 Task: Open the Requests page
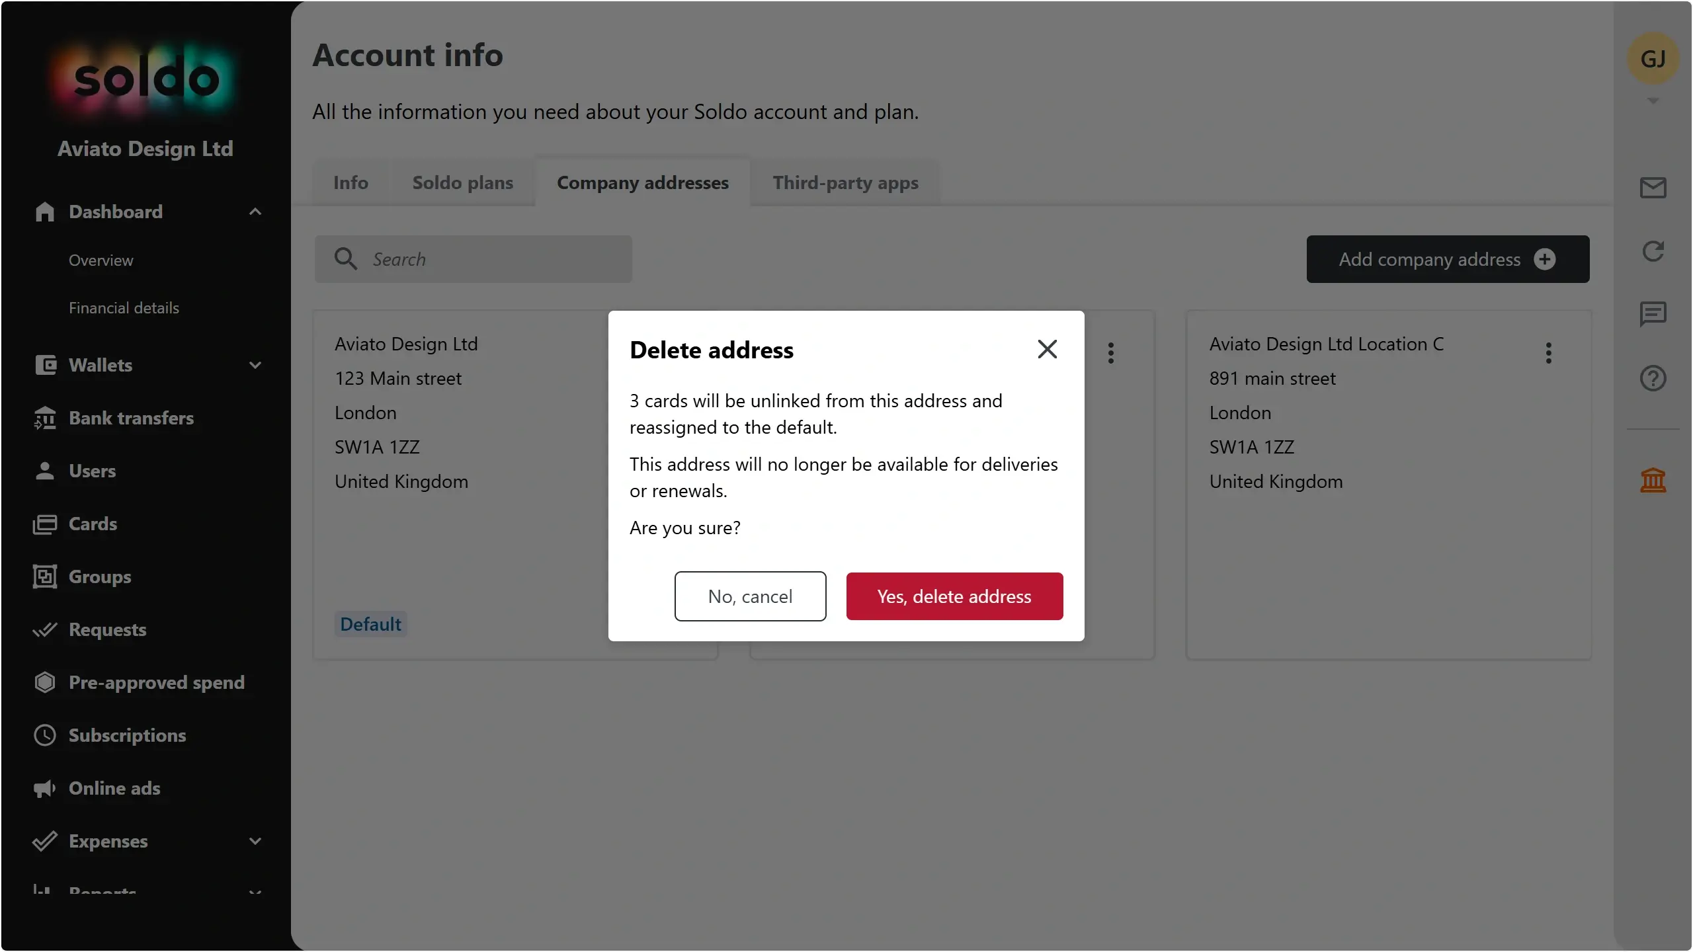coord(107,629)
